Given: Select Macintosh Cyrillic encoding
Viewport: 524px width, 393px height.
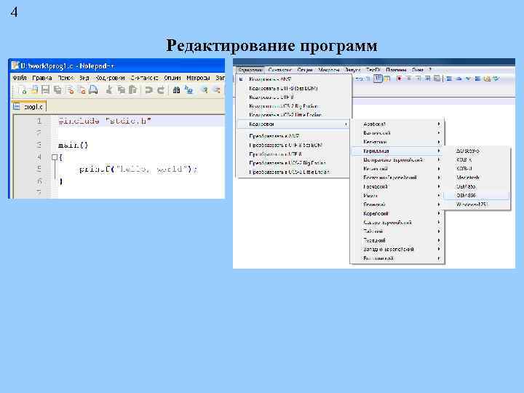Looking at the screenshot, I should tap(477, 178).
